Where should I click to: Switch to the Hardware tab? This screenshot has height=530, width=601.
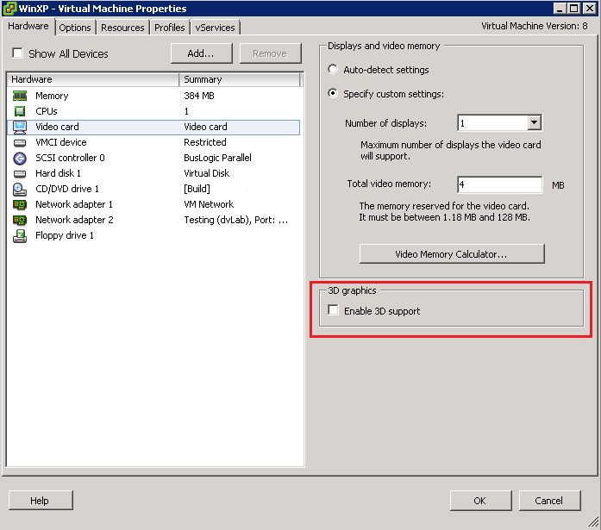tap(28, 26)
